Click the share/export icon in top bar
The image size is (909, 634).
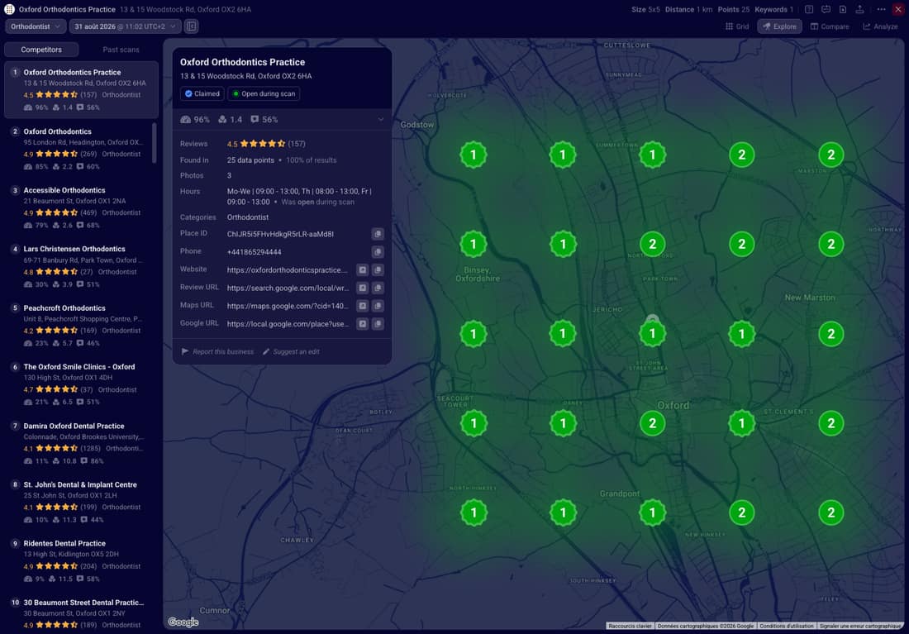pyautogui.click(x=859, y=9)
